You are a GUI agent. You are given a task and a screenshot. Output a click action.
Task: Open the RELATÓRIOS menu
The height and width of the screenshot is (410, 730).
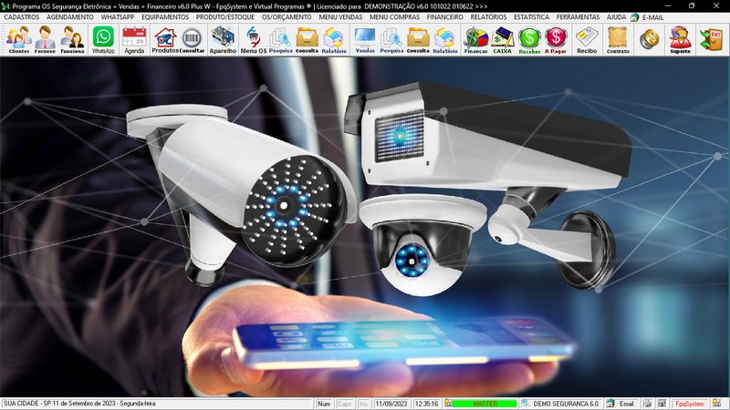point(488,17)
